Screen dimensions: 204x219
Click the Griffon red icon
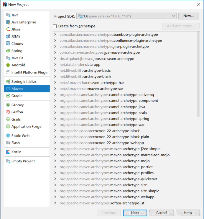coord(8,112)
